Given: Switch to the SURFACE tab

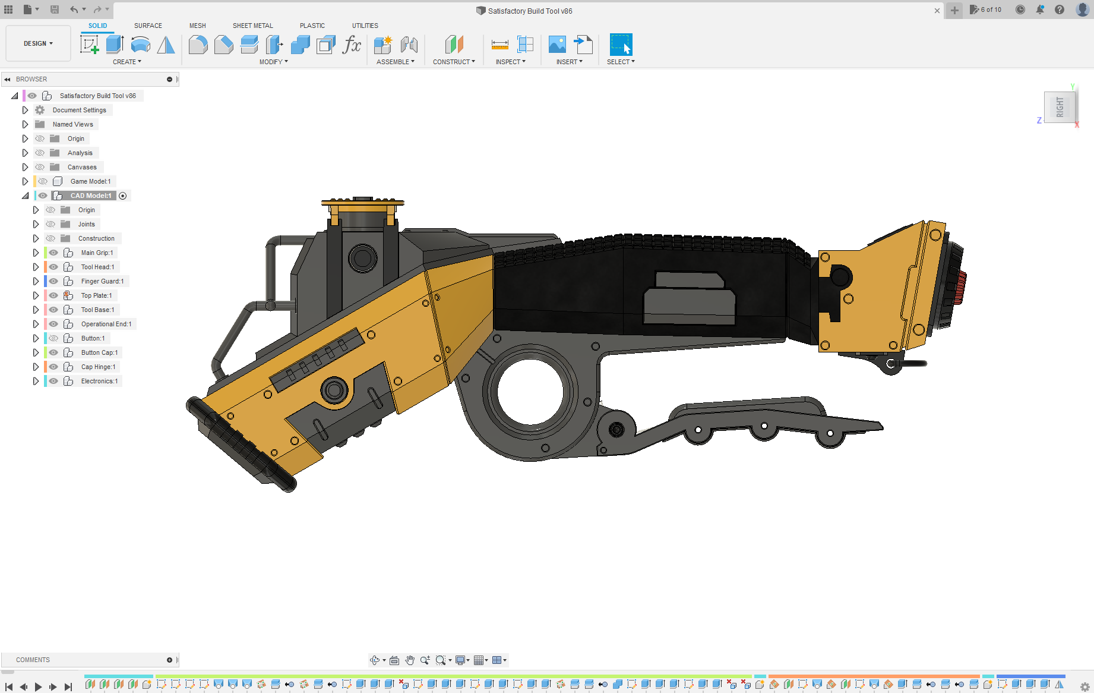Looking at the screenshot, I should (x=148, y=26).
